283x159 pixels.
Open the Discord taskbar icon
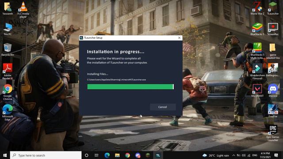point(138,155)
